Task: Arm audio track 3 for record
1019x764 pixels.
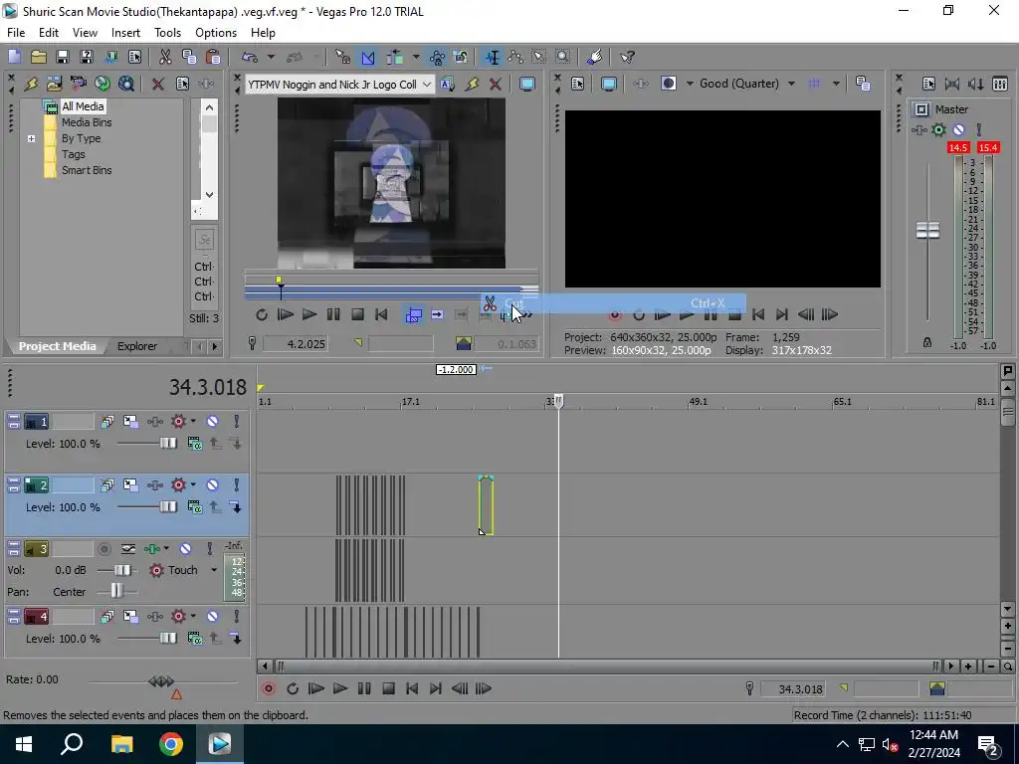Action: pos(103,549)
